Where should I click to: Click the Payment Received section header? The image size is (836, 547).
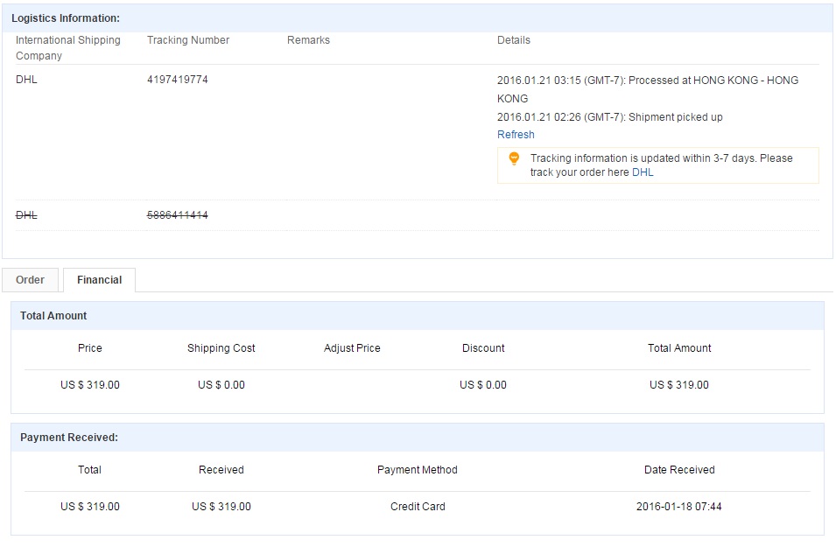coord(68,438)
